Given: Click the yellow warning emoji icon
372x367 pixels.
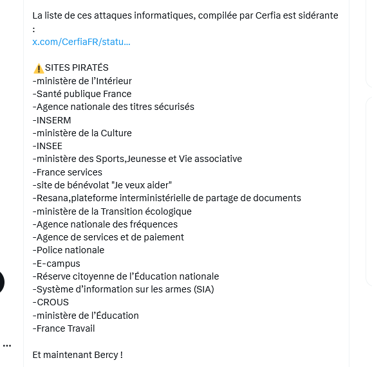Looking at the screenshot, I should (39, 69).
